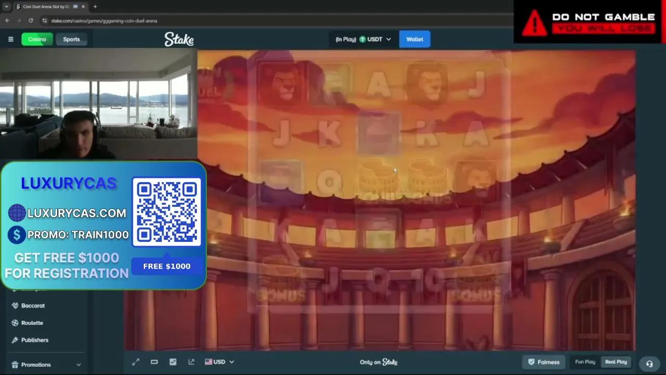Go back in browser history
The height and width of the screenshot is (375, 666).
click(7, 20)
